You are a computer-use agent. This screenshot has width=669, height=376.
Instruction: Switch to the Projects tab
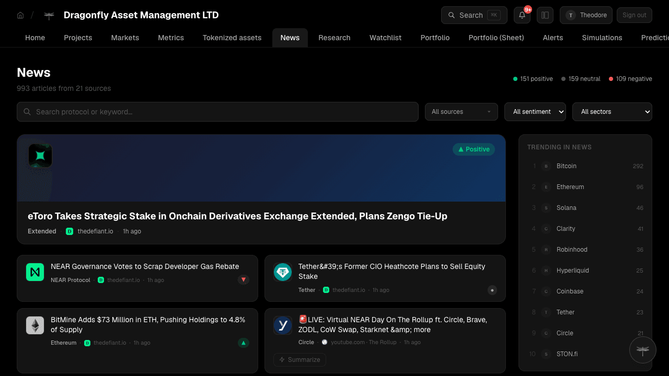78,38
